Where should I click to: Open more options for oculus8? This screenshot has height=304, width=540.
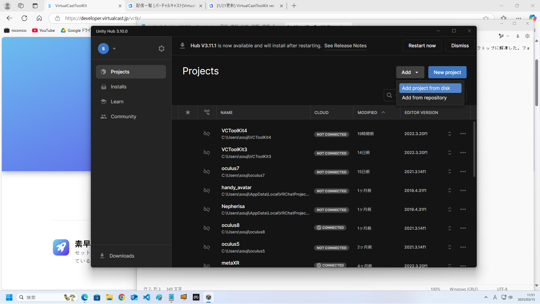pyautogui.click(x=463, y=228)
